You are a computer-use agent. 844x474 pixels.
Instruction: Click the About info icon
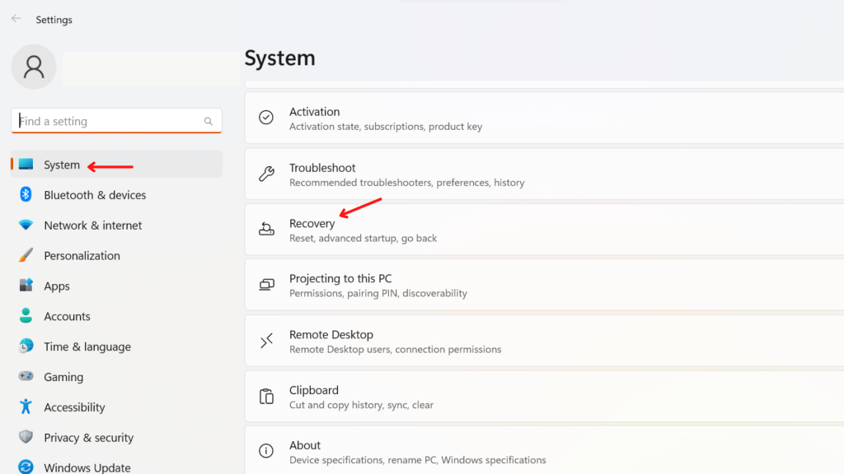pos(266,451)
